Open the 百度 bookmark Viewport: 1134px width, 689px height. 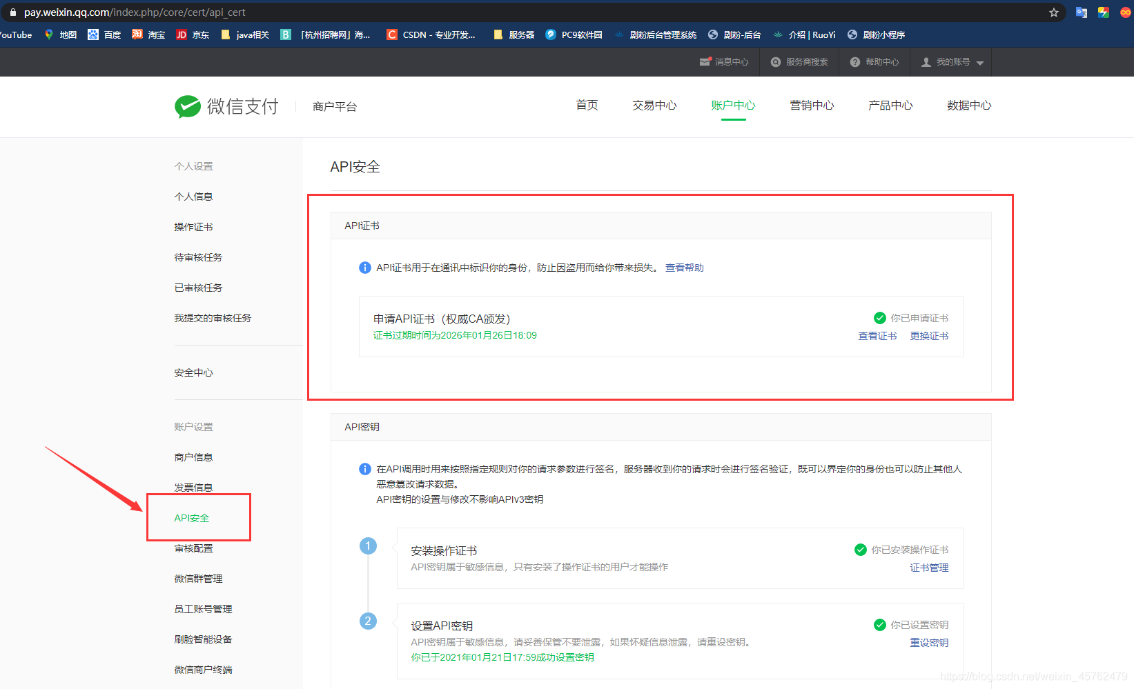pyautogui.click(x=104, y=34)
